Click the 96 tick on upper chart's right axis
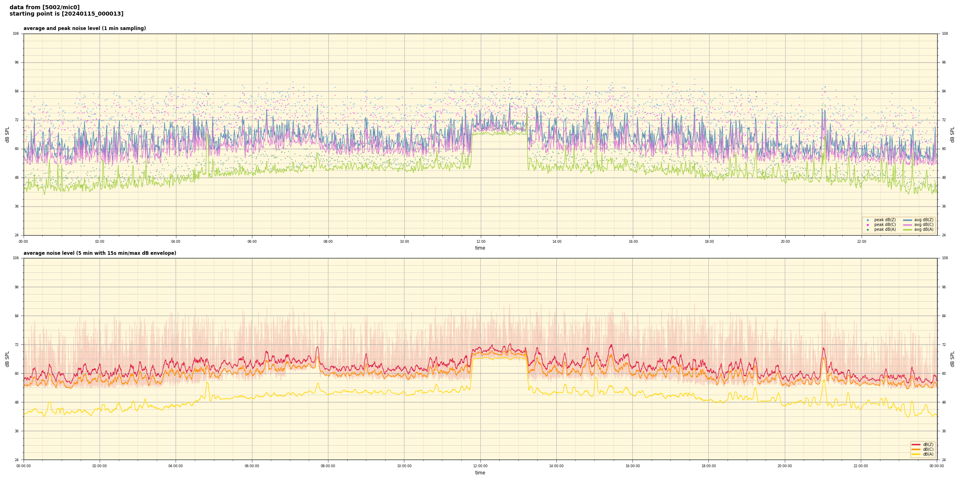Screen dimensions: 960x480 coord(944,62)
